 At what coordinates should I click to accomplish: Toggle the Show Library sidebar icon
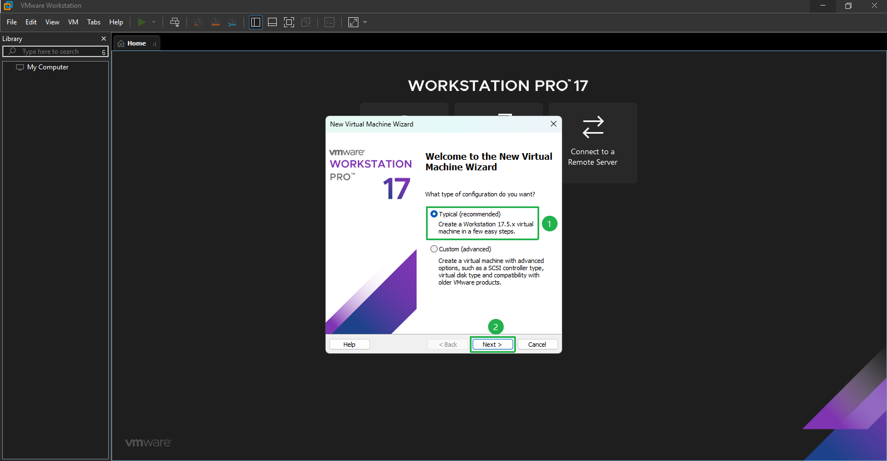point(256,22)
